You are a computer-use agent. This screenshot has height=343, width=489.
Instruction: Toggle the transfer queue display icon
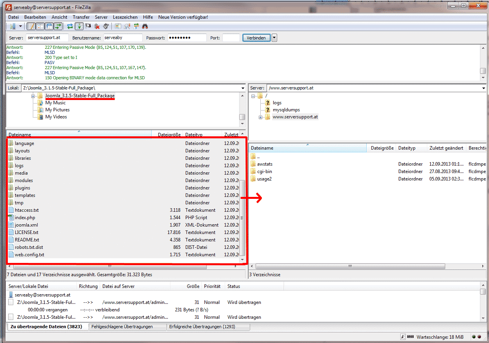(58, 27)
